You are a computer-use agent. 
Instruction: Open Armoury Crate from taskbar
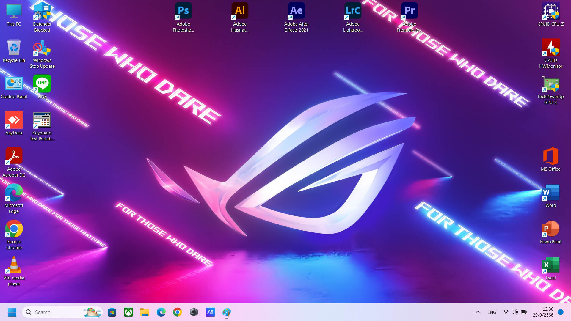pos(194,312)
